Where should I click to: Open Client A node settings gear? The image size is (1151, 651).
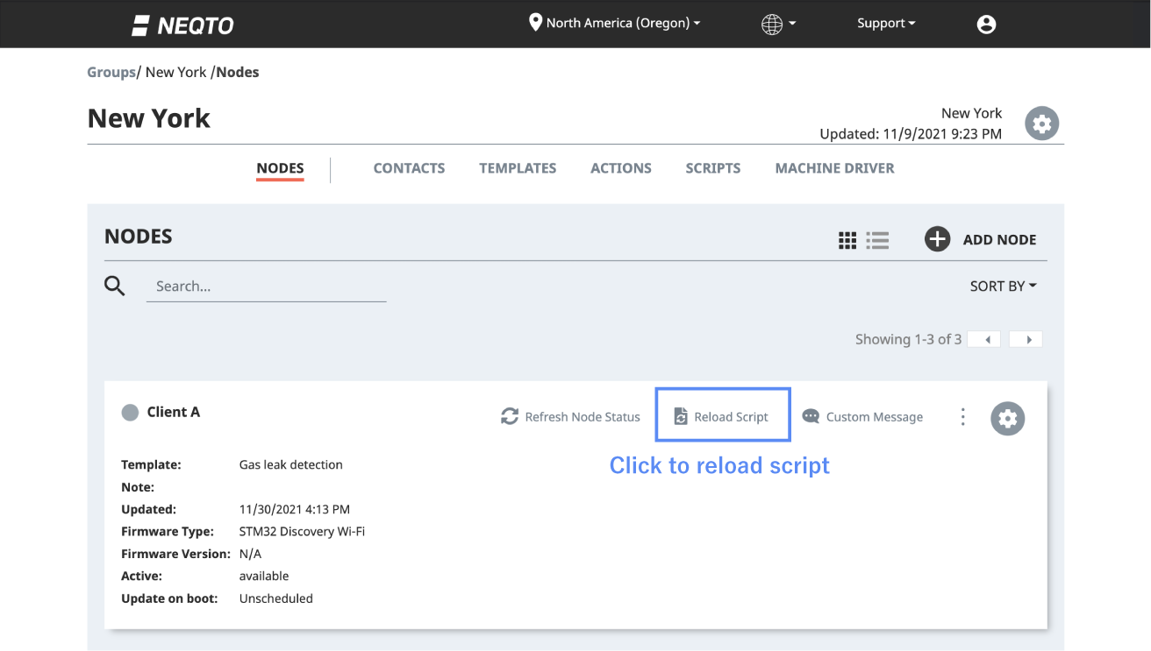pos(1007,418)
